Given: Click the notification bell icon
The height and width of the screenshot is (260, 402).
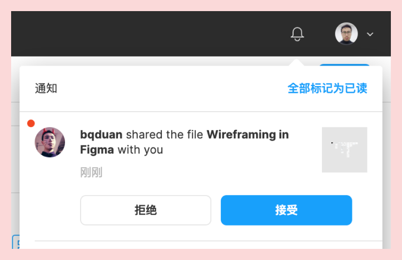Looking at the screenshot, I should pos(297,34).
